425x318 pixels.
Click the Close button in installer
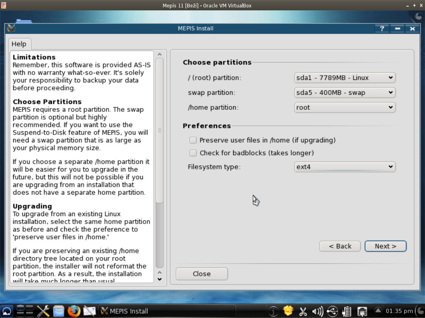tap(202, 274)
